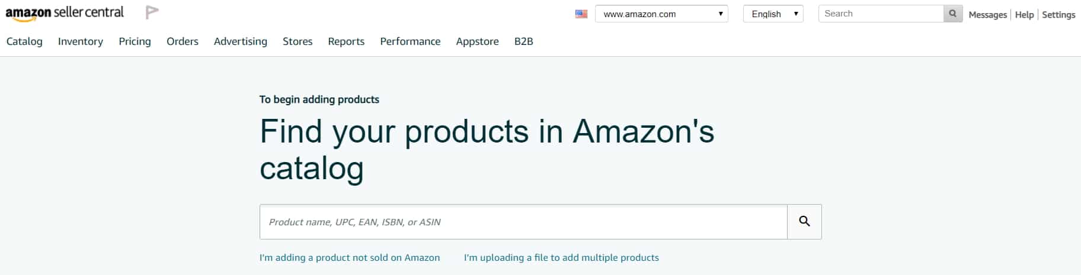Click the upload file to add multiple products link
The width and height of the screenshot is (1081, 275).
coord(561,258)
